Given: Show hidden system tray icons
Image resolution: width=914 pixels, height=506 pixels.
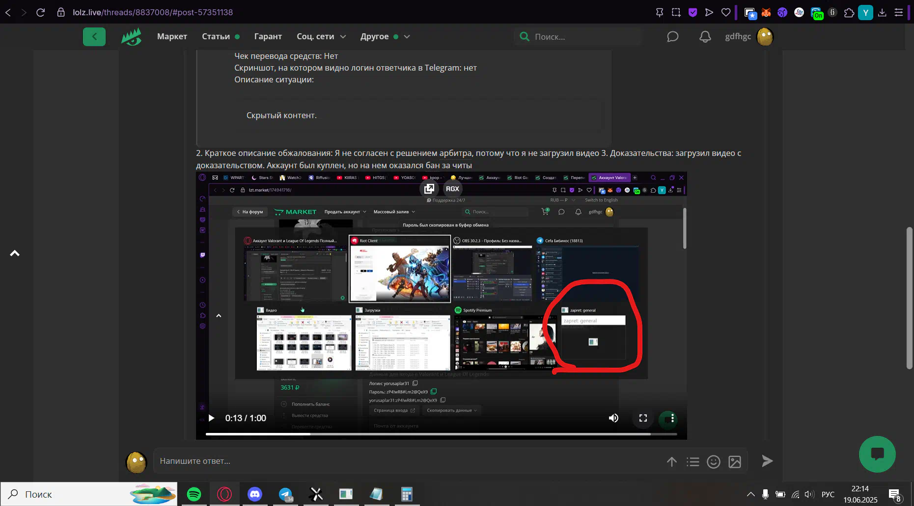Looking at the screenshot, I should point(750,494).
